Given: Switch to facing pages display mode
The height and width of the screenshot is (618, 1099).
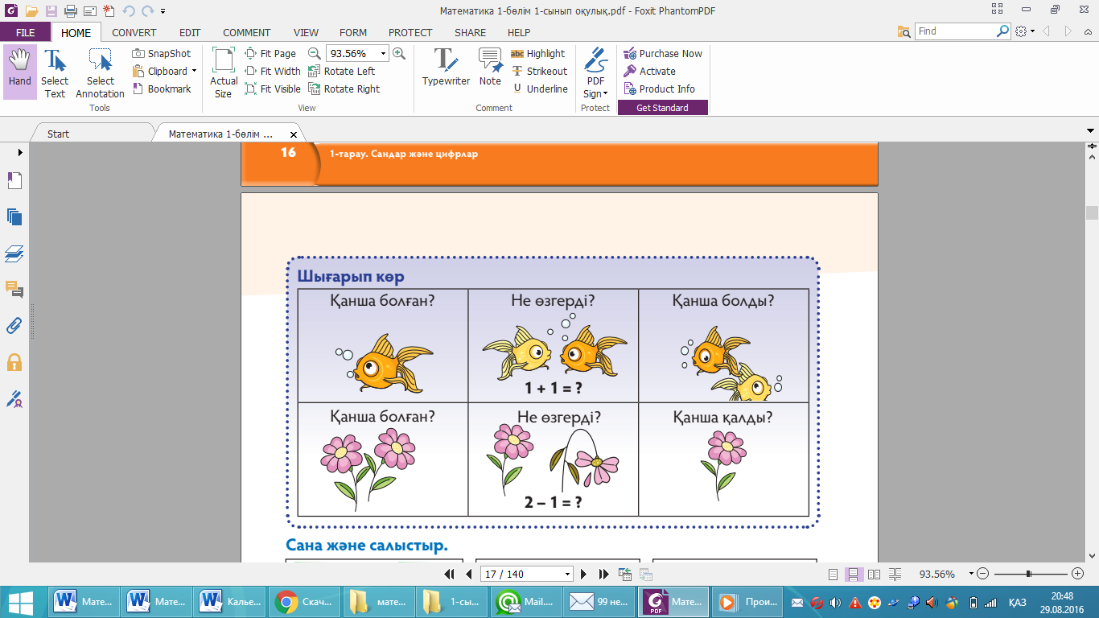Looking at the screenshot, I should tap(874, 575).
